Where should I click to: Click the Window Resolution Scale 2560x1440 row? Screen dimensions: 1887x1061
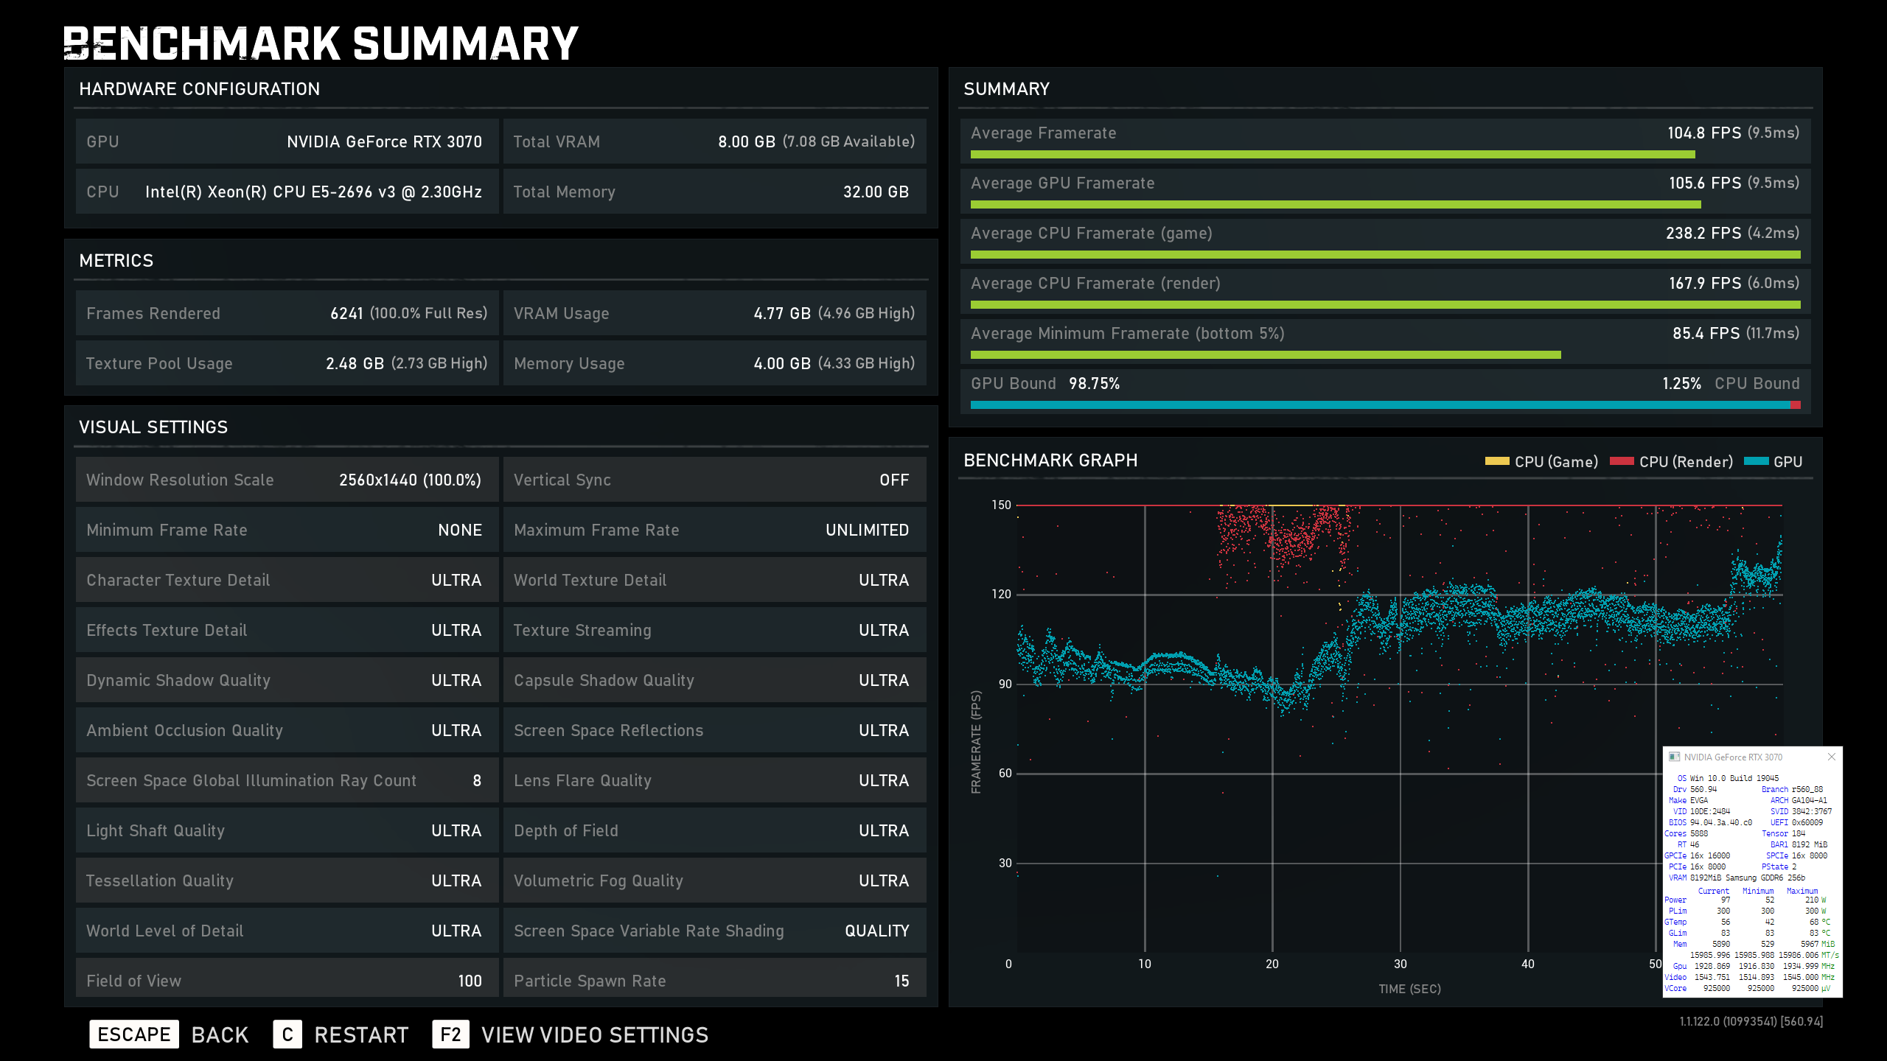287,480
